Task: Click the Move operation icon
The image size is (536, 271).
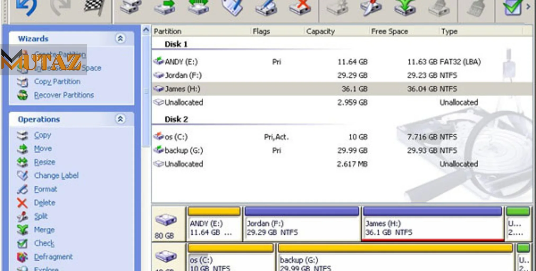Action: click(x=22, y=149)
